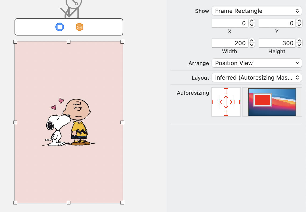Viewport: 306px width, 212px height.
Task: Decrease Height using the stepper down arrow
Action: coord(299,45)
